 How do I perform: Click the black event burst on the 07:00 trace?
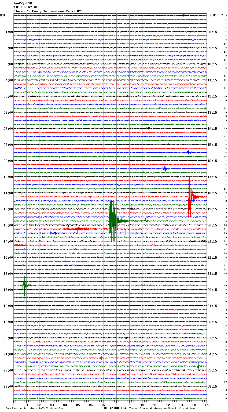[x=148, y=128]
